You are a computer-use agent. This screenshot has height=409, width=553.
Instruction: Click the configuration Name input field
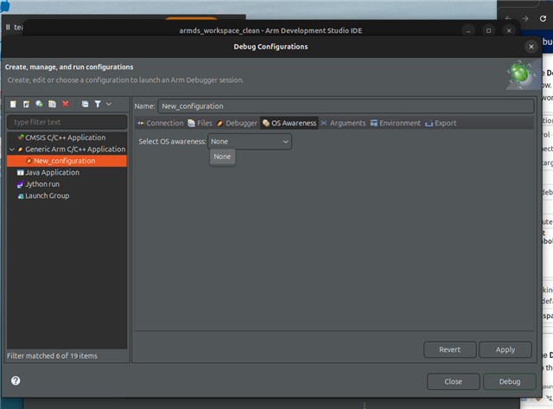coord(346,105)
